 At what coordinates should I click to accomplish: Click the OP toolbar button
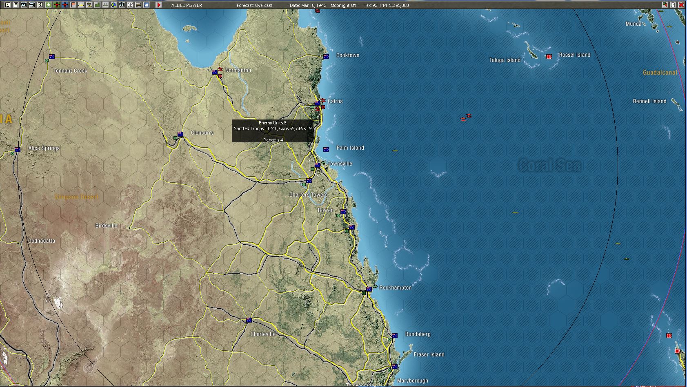pyautogui.click(x=130, y=5)
